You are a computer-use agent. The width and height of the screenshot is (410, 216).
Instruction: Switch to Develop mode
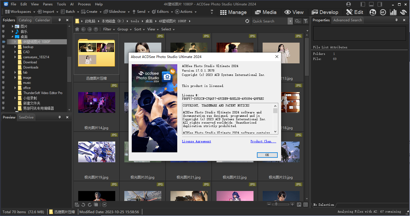pos(325,12)
